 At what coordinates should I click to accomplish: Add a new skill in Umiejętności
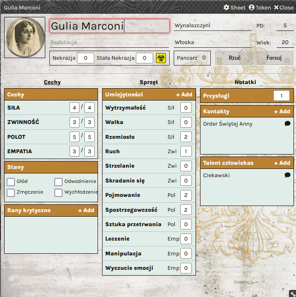pos(184,94)
